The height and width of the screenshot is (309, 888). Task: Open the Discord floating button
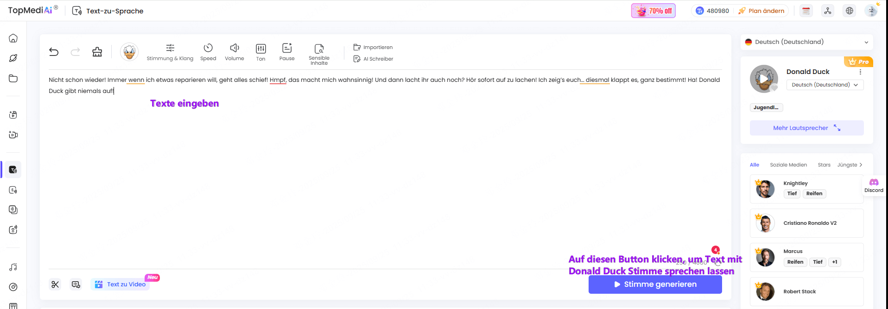point(874,185)
